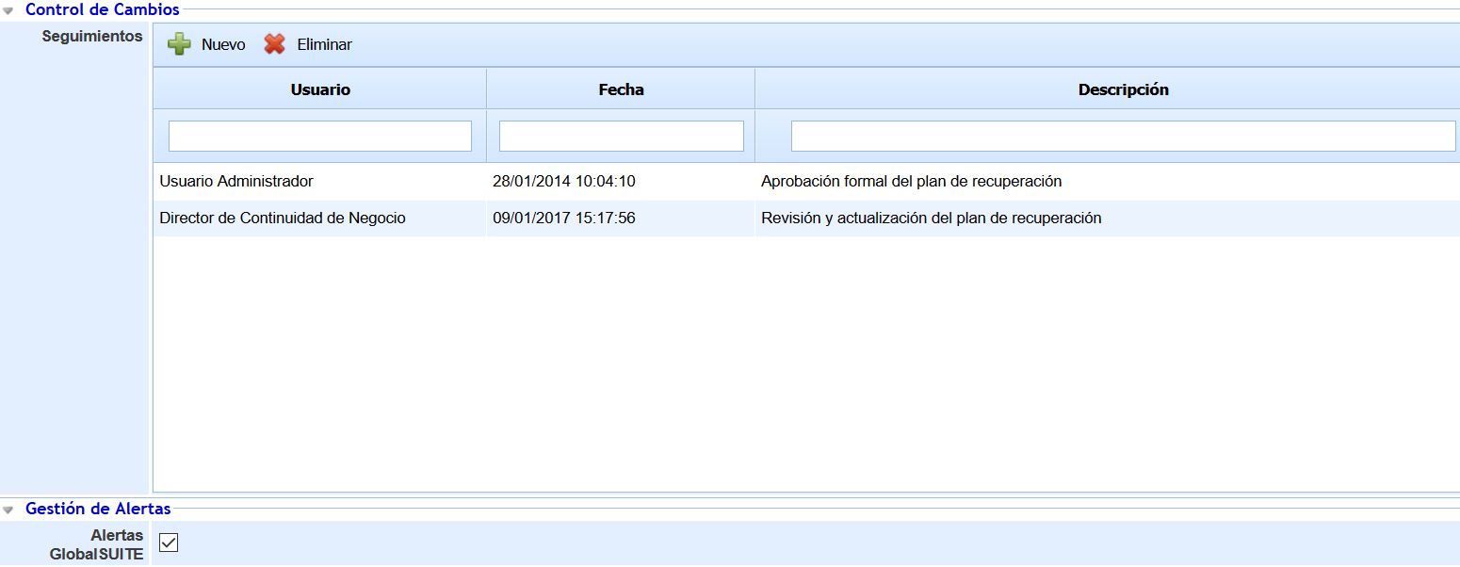1460x567 pixels.
Task: Click the Seguimientos field label
Action: click(x=92, y=37)
